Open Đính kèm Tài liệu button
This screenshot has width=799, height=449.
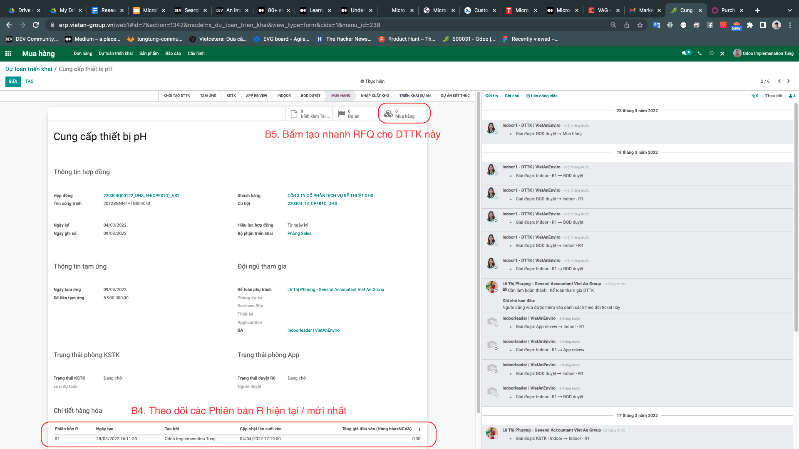[309, 113]
